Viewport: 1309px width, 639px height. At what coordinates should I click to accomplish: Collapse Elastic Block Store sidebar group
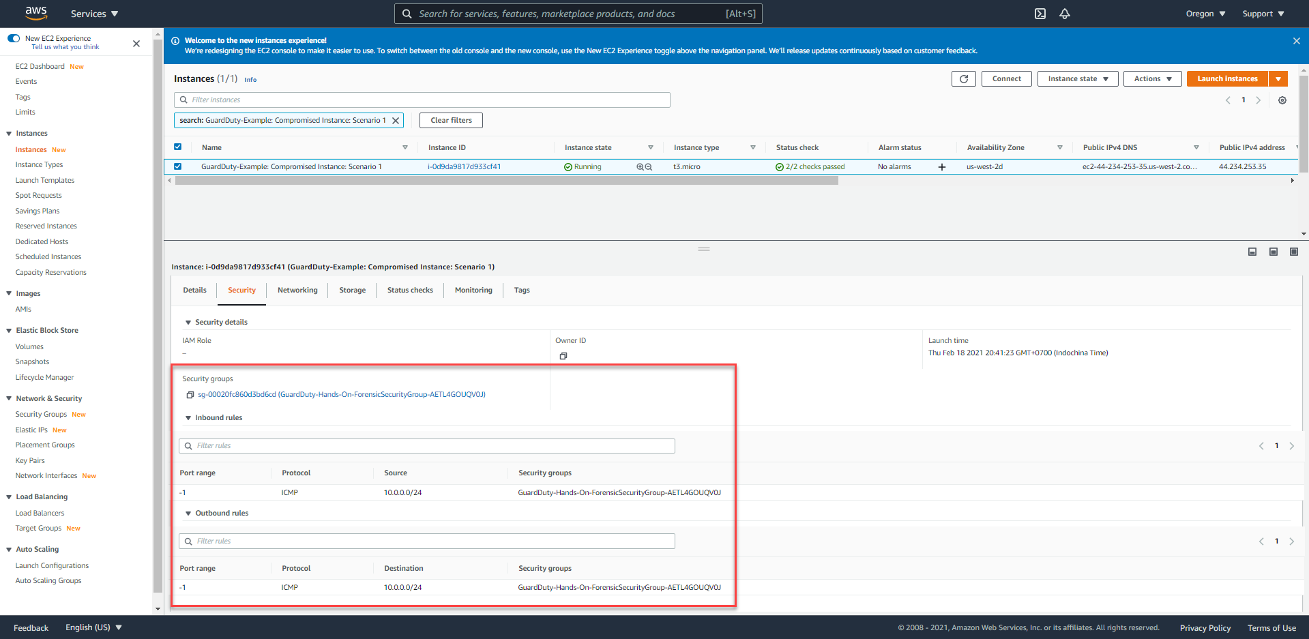9,331
